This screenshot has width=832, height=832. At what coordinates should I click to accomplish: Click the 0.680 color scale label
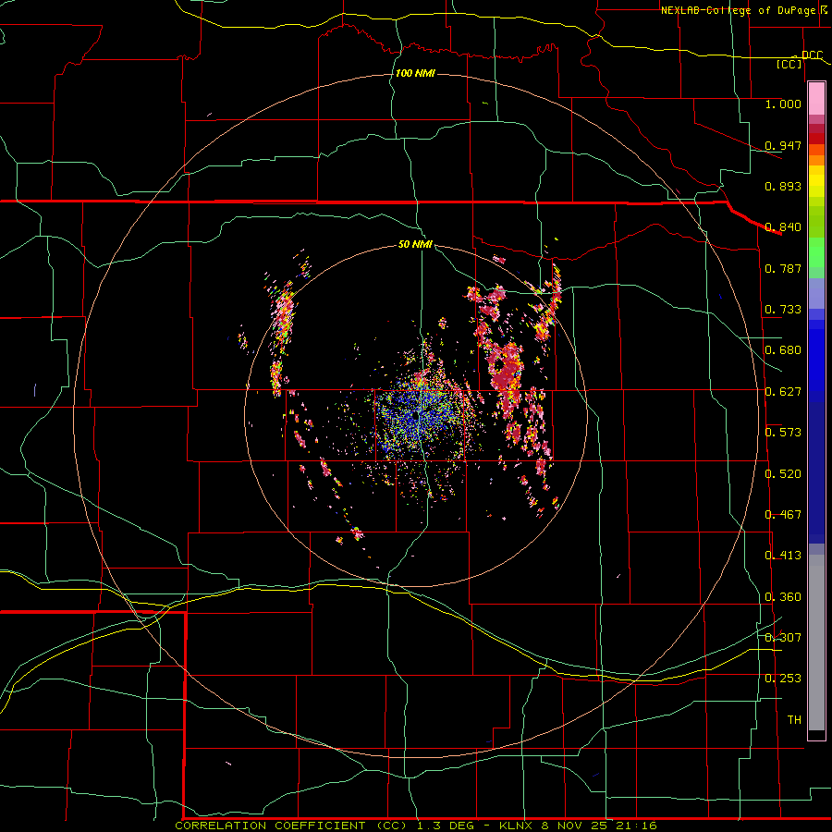click(783, 350)
